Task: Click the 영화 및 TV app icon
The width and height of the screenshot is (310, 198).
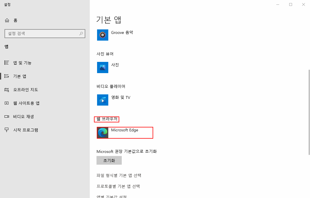Action: pyautogui.click(x=103, y=100)
